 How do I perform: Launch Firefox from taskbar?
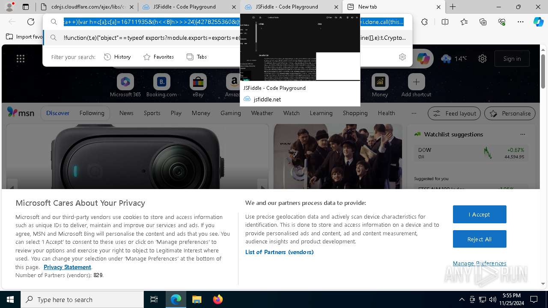[x=217, y=299]
